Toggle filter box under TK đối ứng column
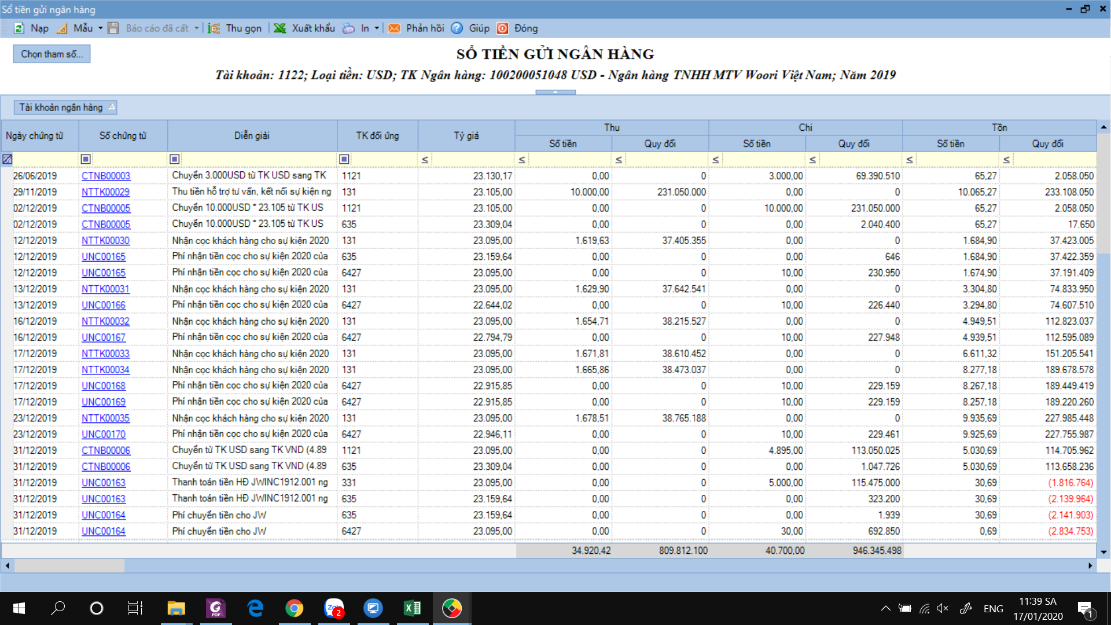 pos(344,159)
